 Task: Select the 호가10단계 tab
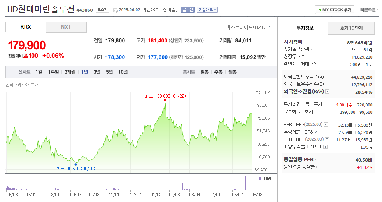[351, 28]
